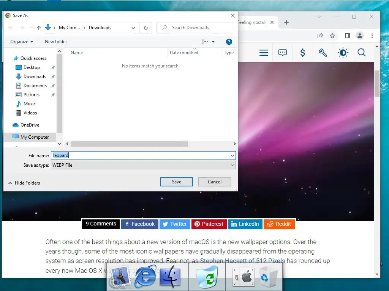Save the file with the Save button
The width and height of the screenshot is (389, 291).
tap(176, 182)
